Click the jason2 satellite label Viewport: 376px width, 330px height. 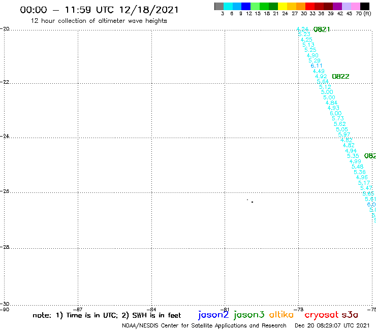click(x=213, y=315)
